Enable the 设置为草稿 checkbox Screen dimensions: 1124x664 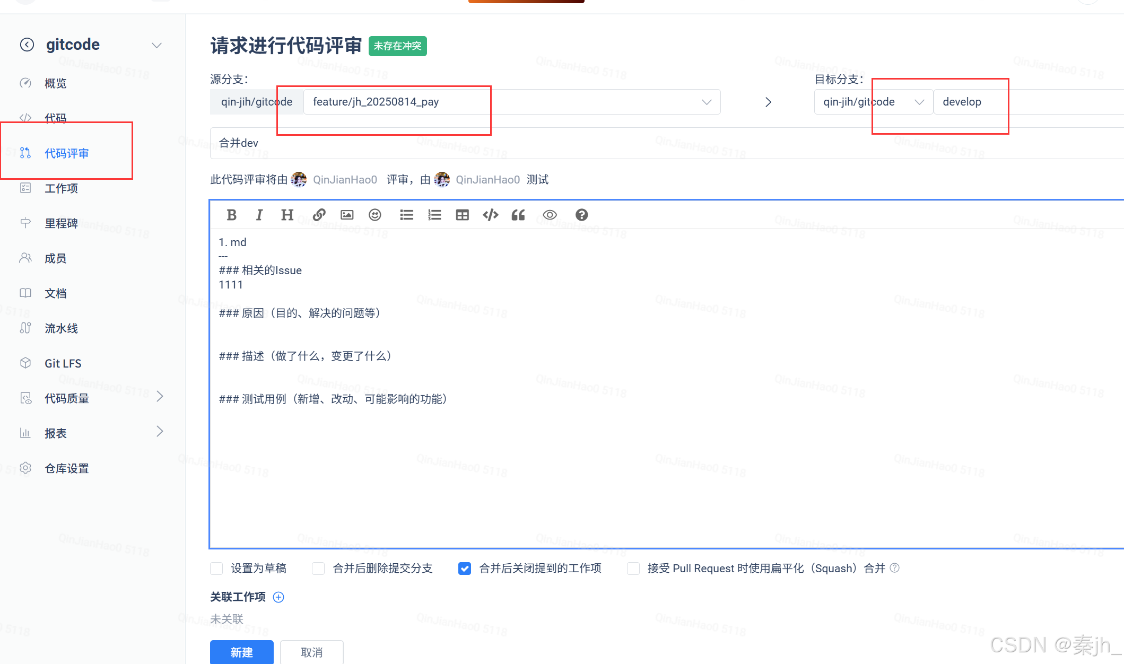[216, 569]
